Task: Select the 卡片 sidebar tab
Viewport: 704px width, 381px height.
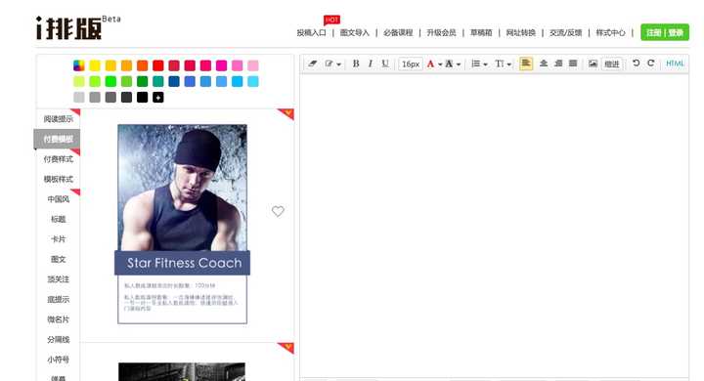Action: [x=58, y=239]
